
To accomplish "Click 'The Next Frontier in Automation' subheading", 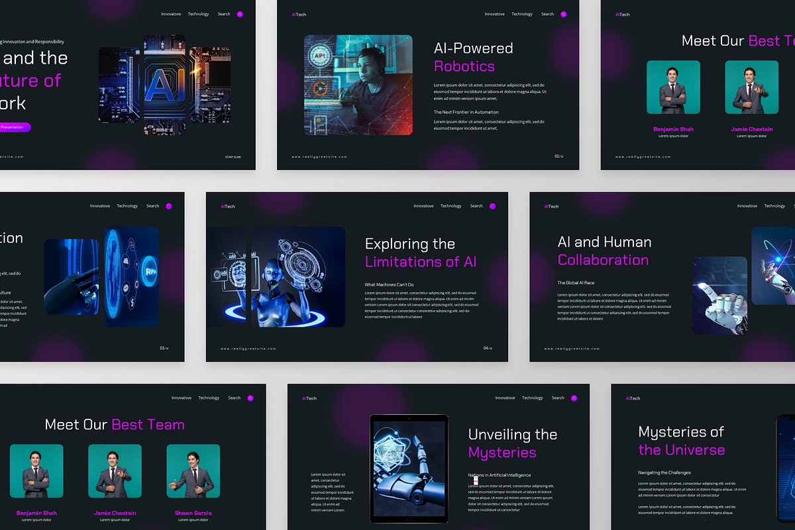I will tap(466, 112).
